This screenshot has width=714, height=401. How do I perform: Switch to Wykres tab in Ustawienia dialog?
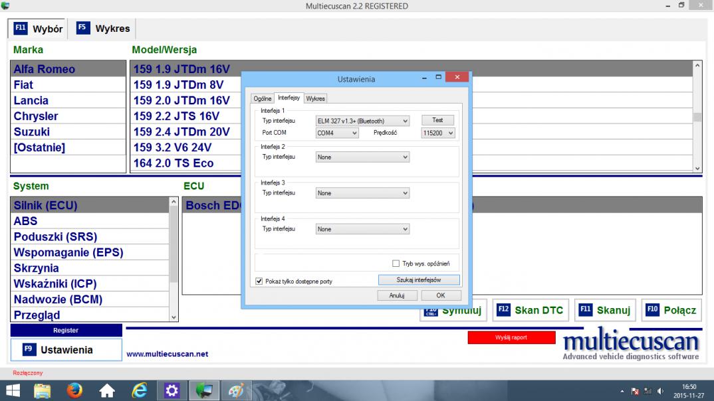click(x=315, y=99)
